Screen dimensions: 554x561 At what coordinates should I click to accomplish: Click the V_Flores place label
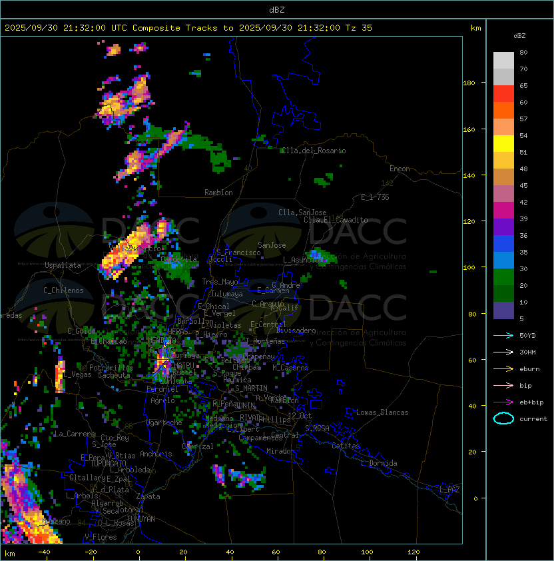pyautogui.click(x=101, y=537)
